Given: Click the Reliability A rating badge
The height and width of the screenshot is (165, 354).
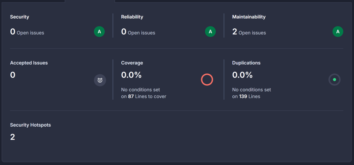Looking at the screenshot, I should (210, 32).
